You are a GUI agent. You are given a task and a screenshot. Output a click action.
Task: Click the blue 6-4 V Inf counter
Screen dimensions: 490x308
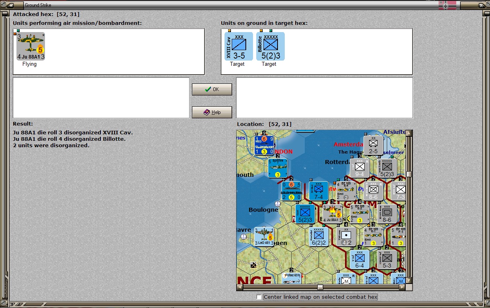360,259
